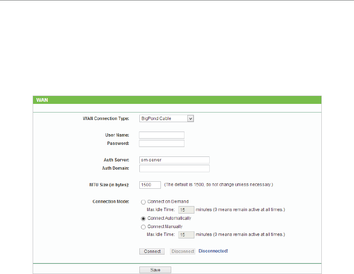
Task: Click the User Name input field
Action: 162,135
